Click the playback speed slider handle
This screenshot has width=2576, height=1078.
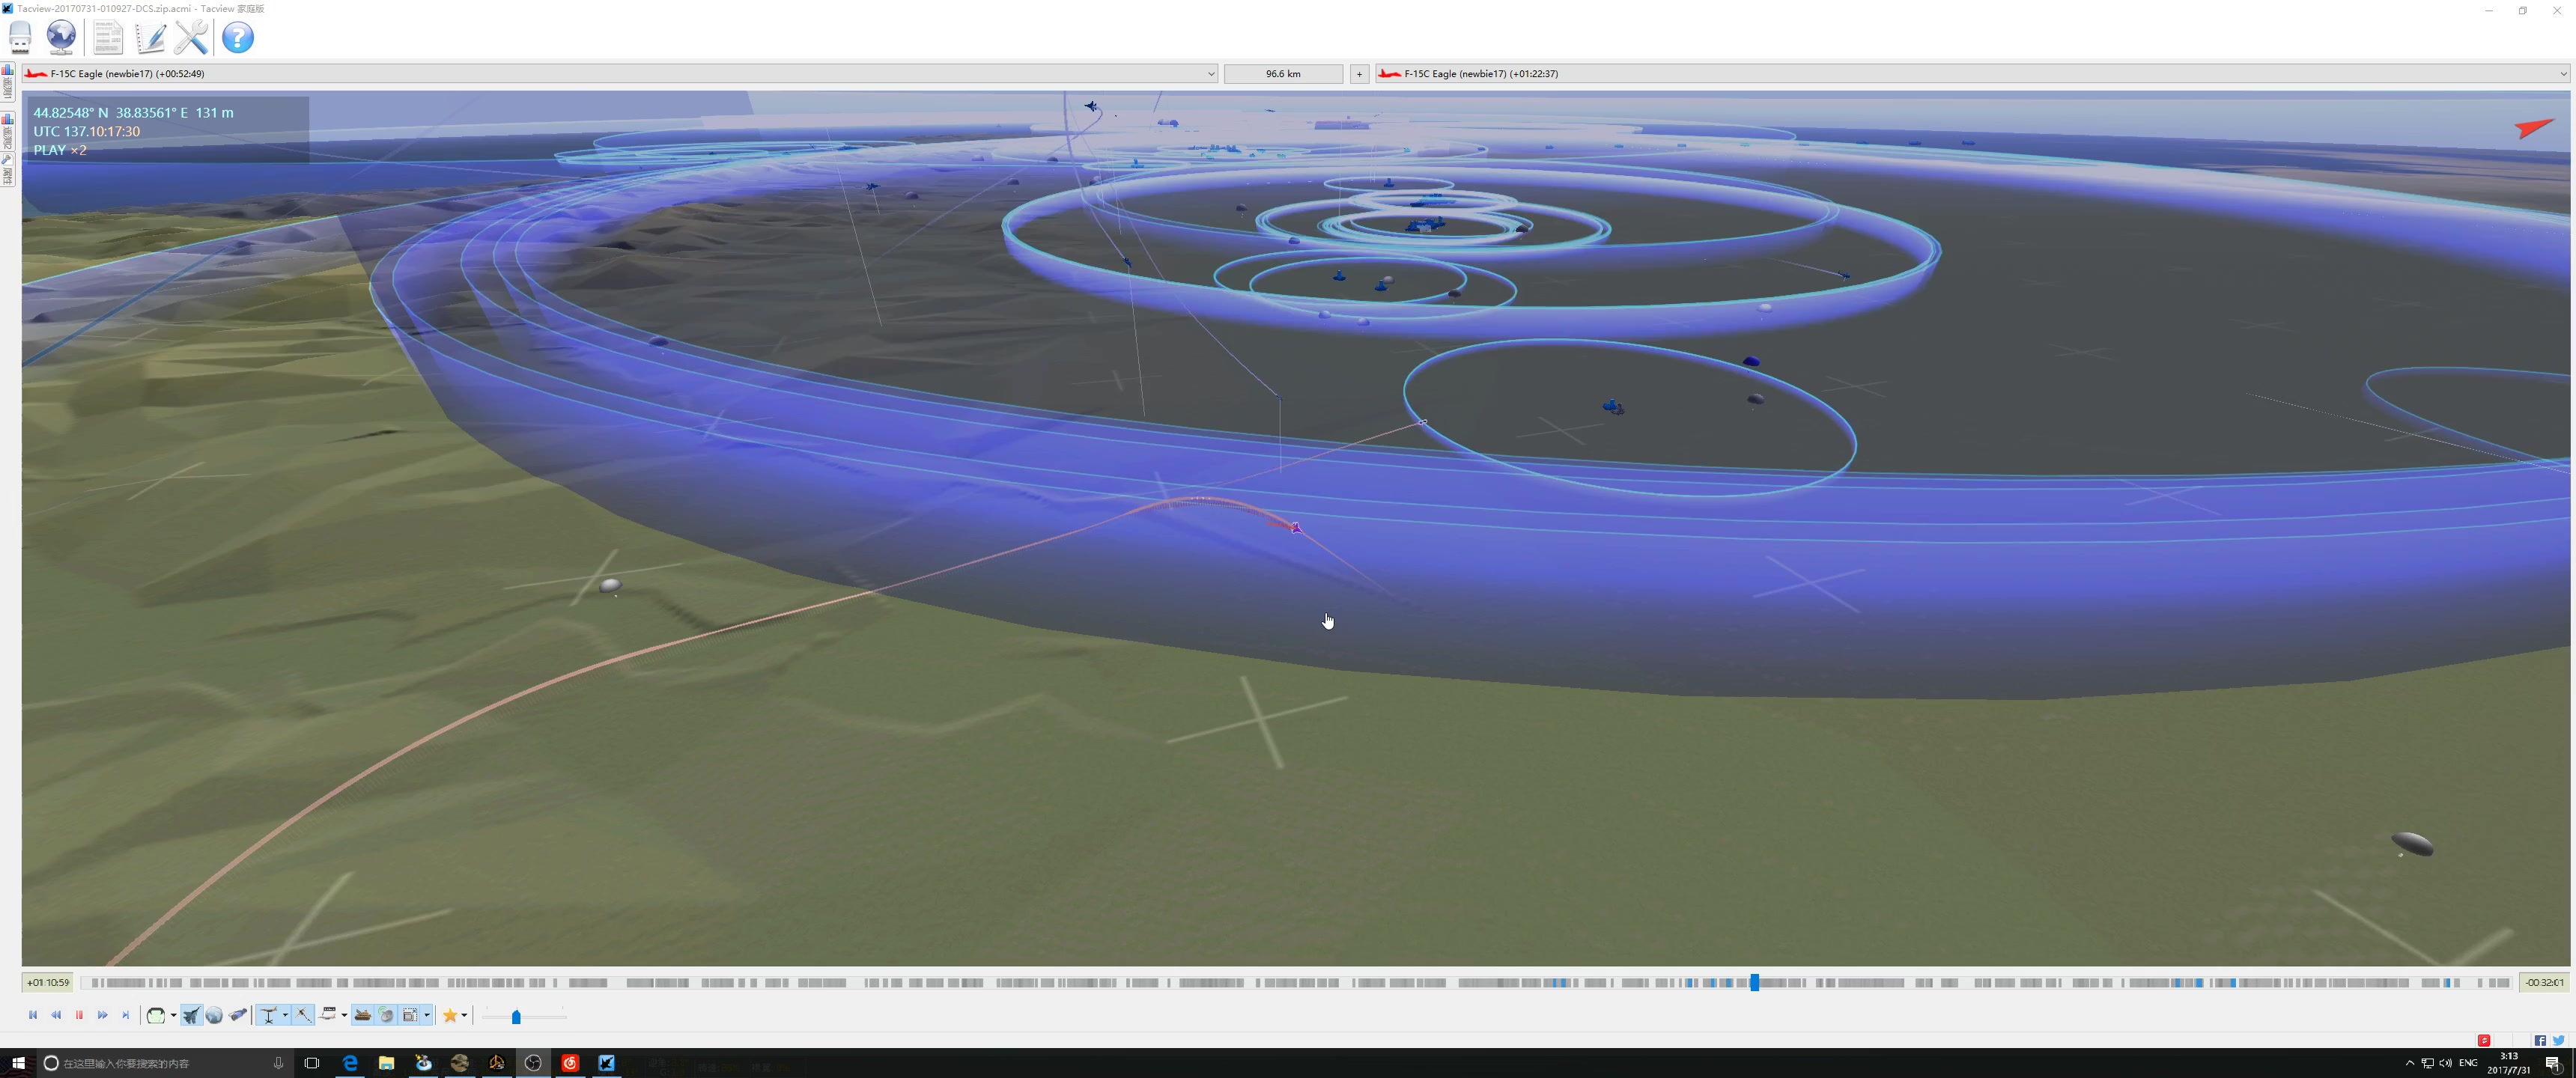pyautogui.click(x=516, y=1017)
